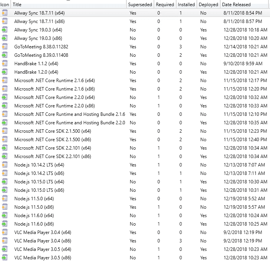Sort by the Superseded column header
The height and width of the screenshot is (262, 270).
click(x=140, y=5)
